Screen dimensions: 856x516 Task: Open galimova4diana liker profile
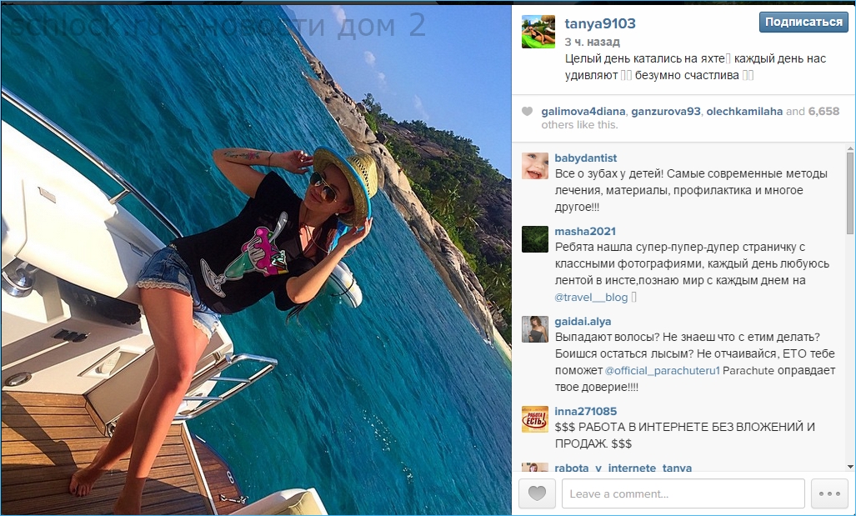pos(583,112)
